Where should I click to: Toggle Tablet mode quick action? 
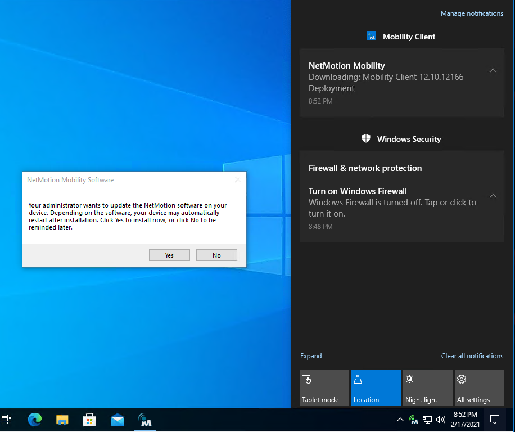coord(324,388)
